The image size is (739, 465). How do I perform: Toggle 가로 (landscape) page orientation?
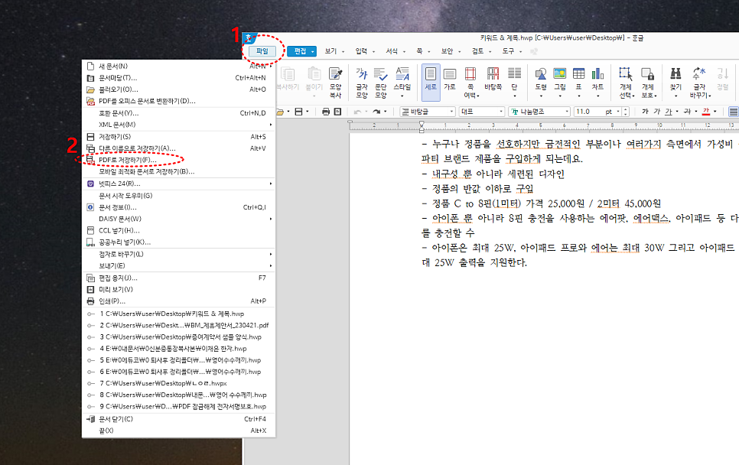(450, 78)
